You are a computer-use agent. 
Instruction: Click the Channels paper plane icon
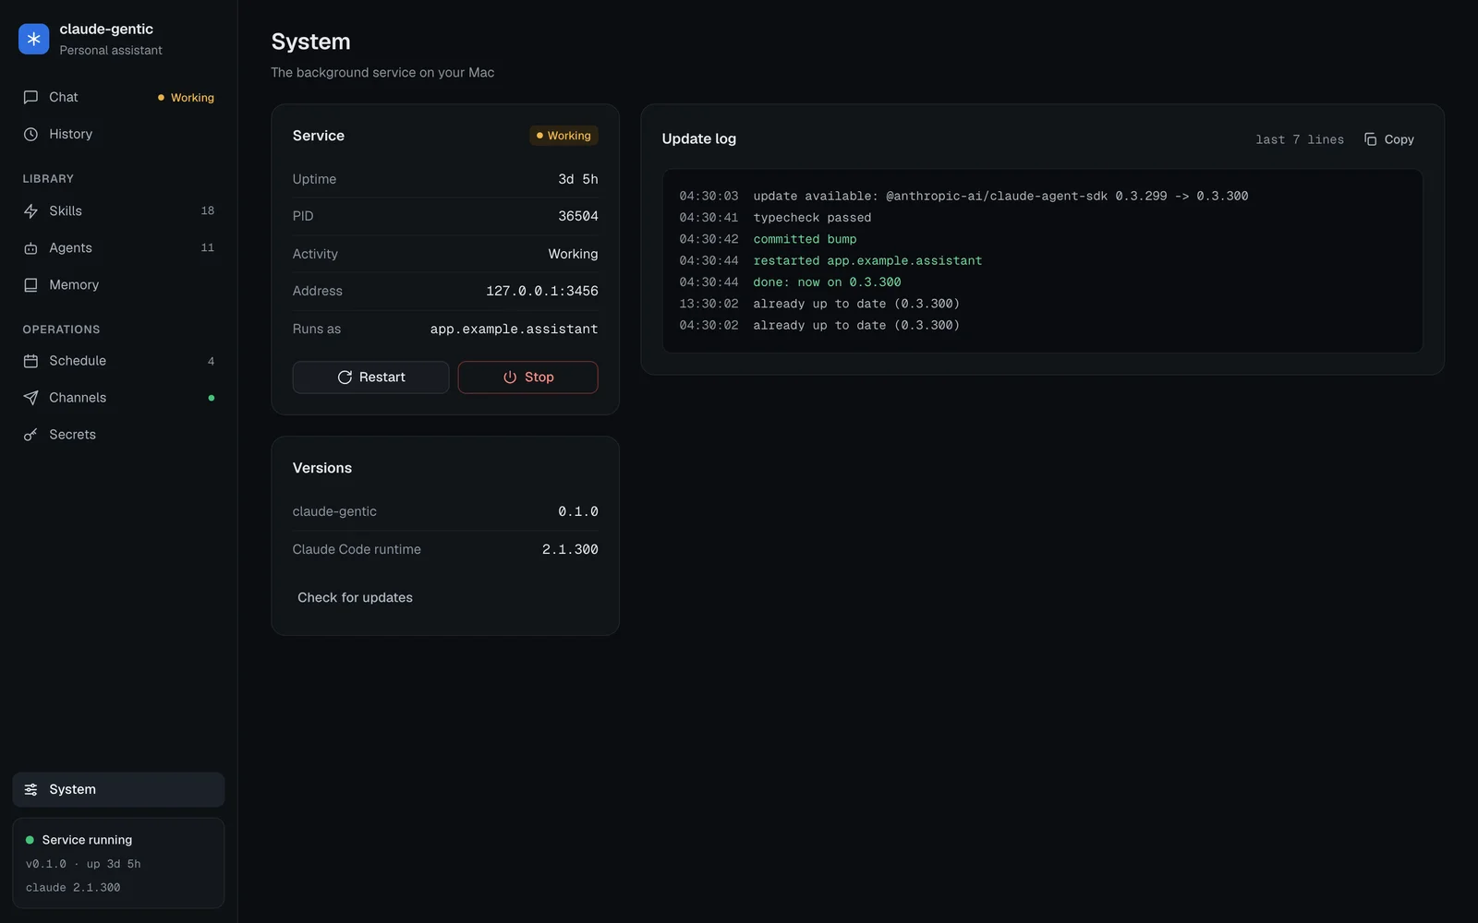point(30,398)
